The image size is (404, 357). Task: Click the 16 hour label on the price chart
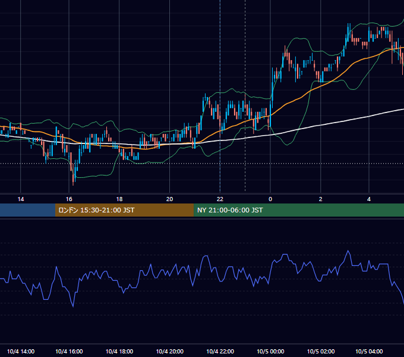coord(69,199)
